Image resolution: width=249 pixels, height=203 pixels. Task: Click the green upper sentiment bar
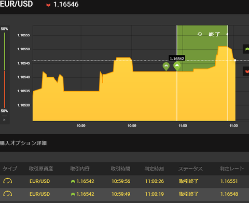tap(4, 51)
